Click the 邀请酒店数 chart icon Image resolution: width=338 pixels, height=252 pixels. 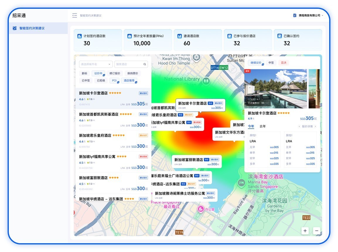(x=180, y=36)
